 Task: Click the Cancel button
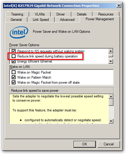(109, 144)
